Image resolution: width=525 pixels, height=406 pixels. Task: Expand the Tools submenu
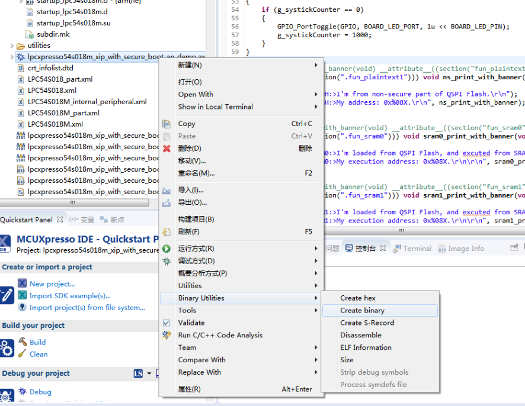point(248,310)
